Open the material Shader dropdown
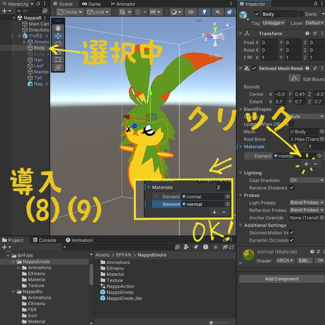 pos(285,260)
